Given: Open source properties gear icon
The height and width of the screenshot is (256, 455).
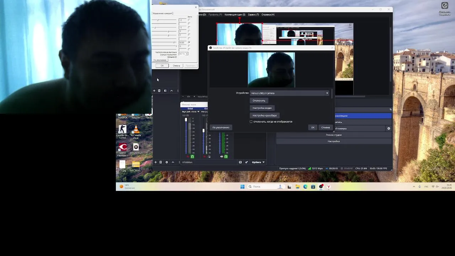Looking at the screenshot, I should [167, 162].
